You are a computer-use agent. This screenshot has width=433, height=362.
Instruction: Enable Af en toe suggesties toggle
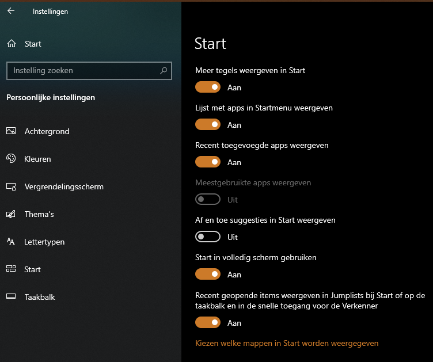tap(208, 237)
